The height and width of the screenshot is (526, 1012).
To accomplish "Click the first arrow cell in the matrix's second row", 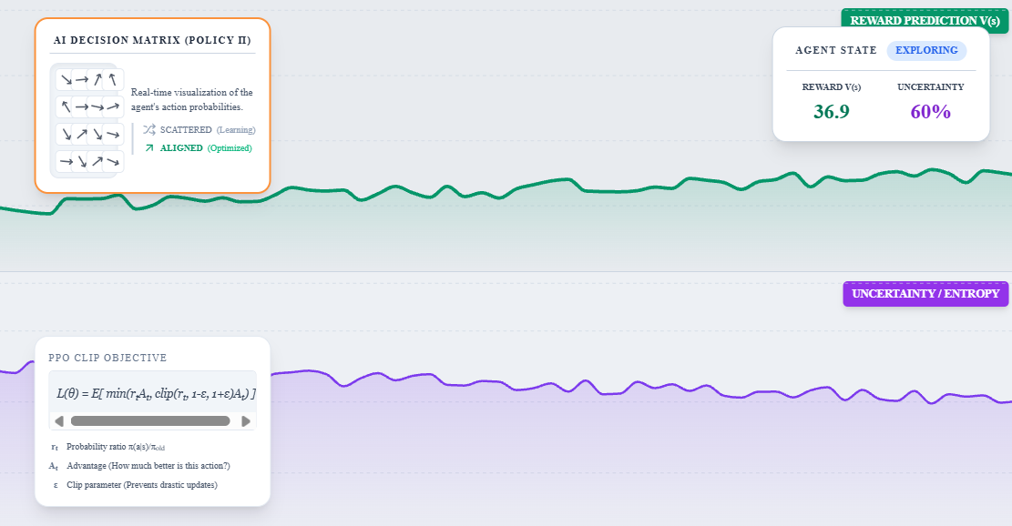I will (66, 107).
